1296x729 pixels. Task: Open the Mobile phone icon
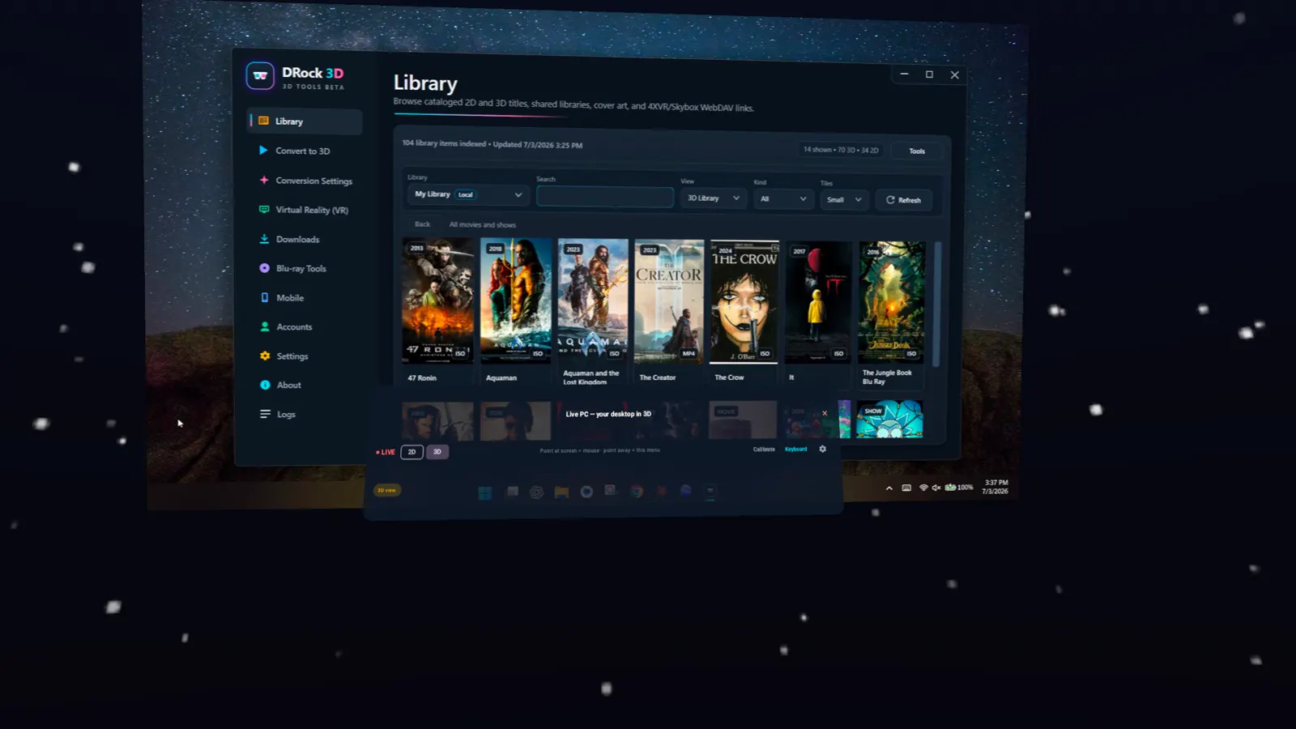coord(264,297)
